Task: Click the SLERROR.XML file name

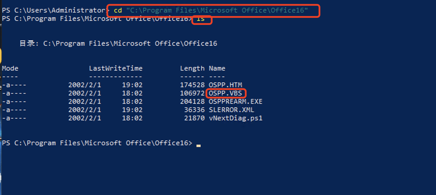Action: point(231,110)
